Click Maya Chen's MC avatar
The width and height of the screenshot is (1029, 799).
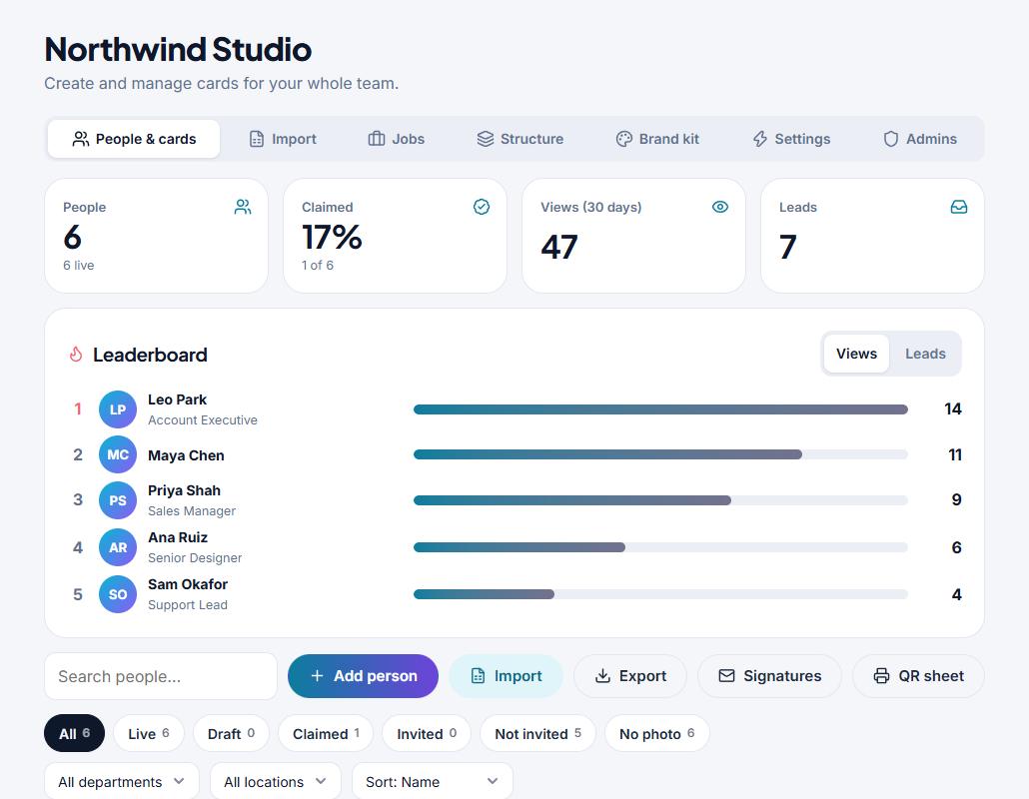click(x=118, y=454)
